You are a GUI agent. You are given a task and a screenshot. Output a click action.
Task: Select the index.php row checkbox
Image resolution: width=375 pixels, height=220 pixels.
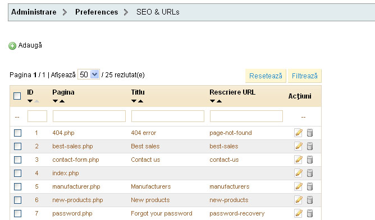pos(17,173)
